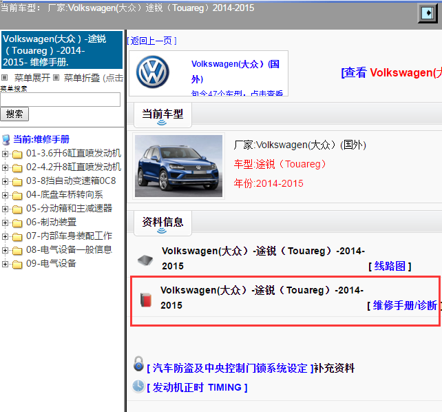
Task: Click the 车型:途锐(Touareg) red text
Action: (280, 164)
